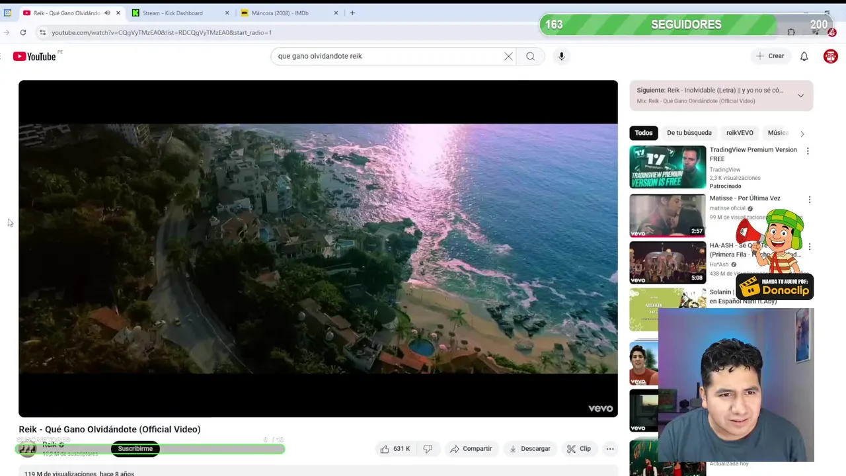Click the Donoclip audio badge

tap(775, 286)
